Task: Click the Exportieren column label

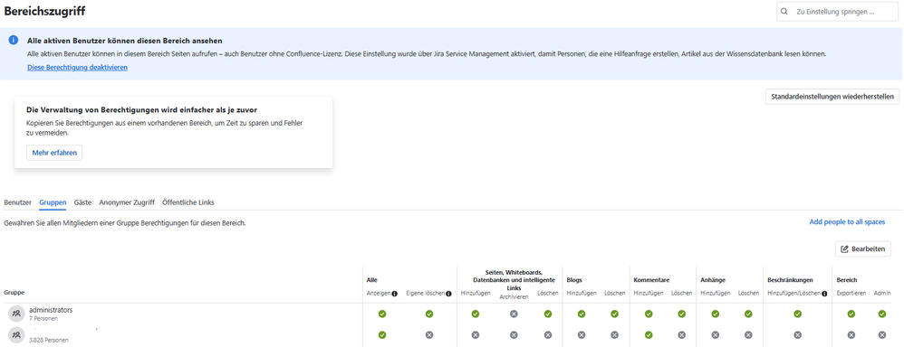Action: click(x=851, y=294)
